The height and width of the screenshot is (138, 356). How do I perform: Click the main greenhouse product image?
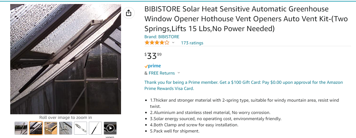tap(66, 59)
